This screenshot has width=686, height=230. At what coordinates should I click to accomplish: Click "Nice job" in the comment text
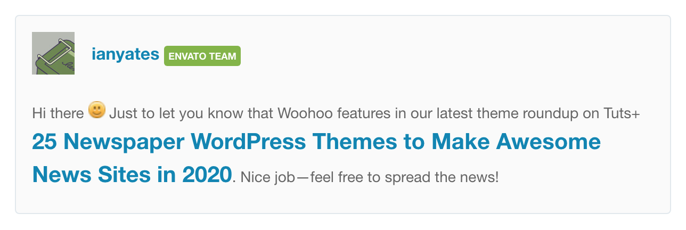pyautogui.click(x=265, y=177)
